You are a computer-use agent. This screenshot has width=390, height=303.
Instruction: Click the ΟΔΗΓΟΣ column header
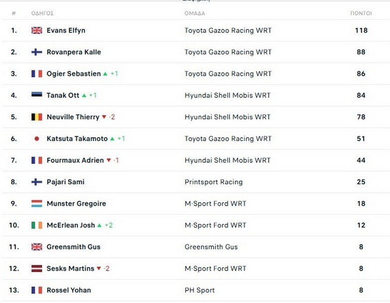(42, 13)
